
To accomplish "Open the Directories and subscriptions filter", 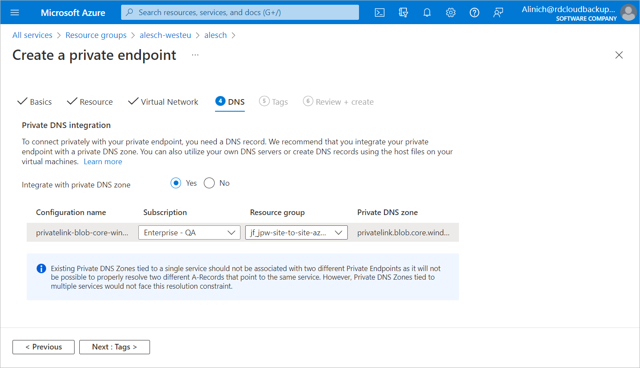I will point(403,12).
